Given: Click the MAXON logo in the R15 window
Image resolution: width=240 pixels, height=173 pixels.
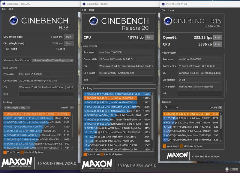Looking at the screenshot, I should pos(177,155).
